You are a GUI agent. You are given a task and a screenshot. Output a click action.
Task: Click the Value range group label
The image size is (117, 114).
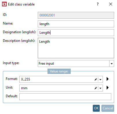[59, 71]
